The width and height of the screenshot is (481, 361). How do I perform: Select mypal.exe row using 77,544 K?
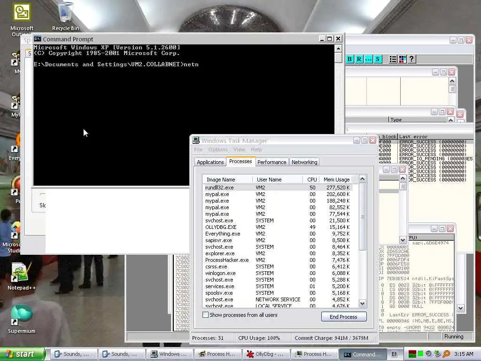[x=278, y=214]
